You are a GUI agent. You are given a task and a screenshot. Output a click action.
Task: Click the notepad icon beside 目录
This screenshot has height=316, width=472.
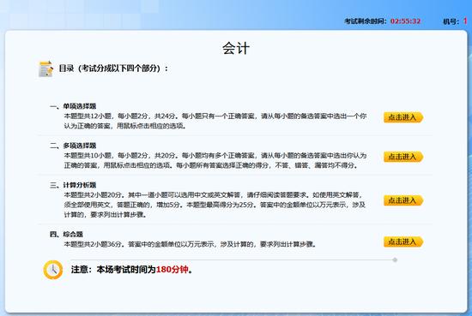(45, 69)
